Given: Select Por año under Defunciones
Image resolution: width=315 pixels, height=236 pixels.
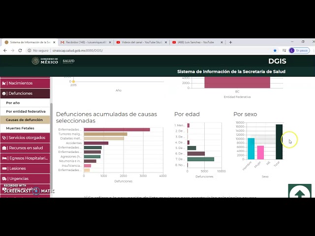Looking at the screenshot, I should pos(13,103).
